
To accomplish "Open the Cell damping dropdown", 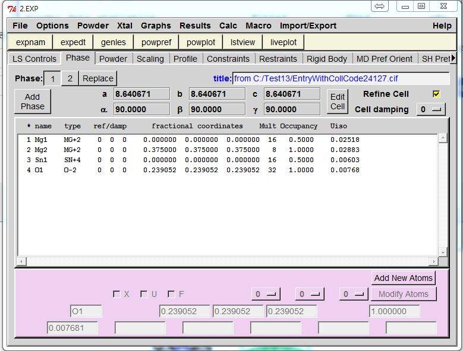I will 430,110.
